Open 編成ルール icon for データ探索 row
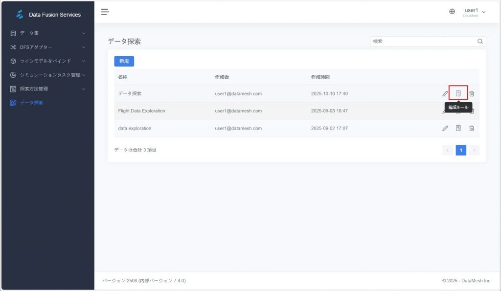Image resolution: width=501 pixels, height=291 pixels. click(458, 93)
